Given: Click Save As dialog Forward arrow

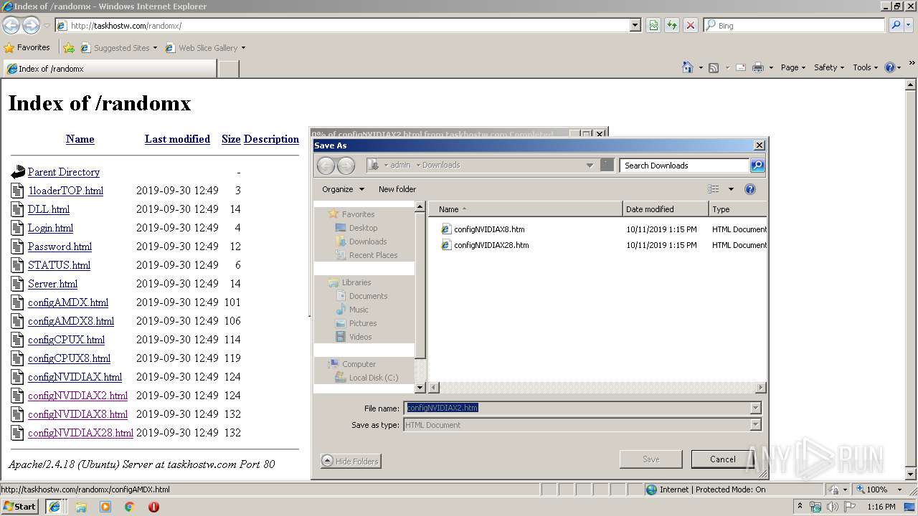Looking at the screenshot, I should point(346,166).
